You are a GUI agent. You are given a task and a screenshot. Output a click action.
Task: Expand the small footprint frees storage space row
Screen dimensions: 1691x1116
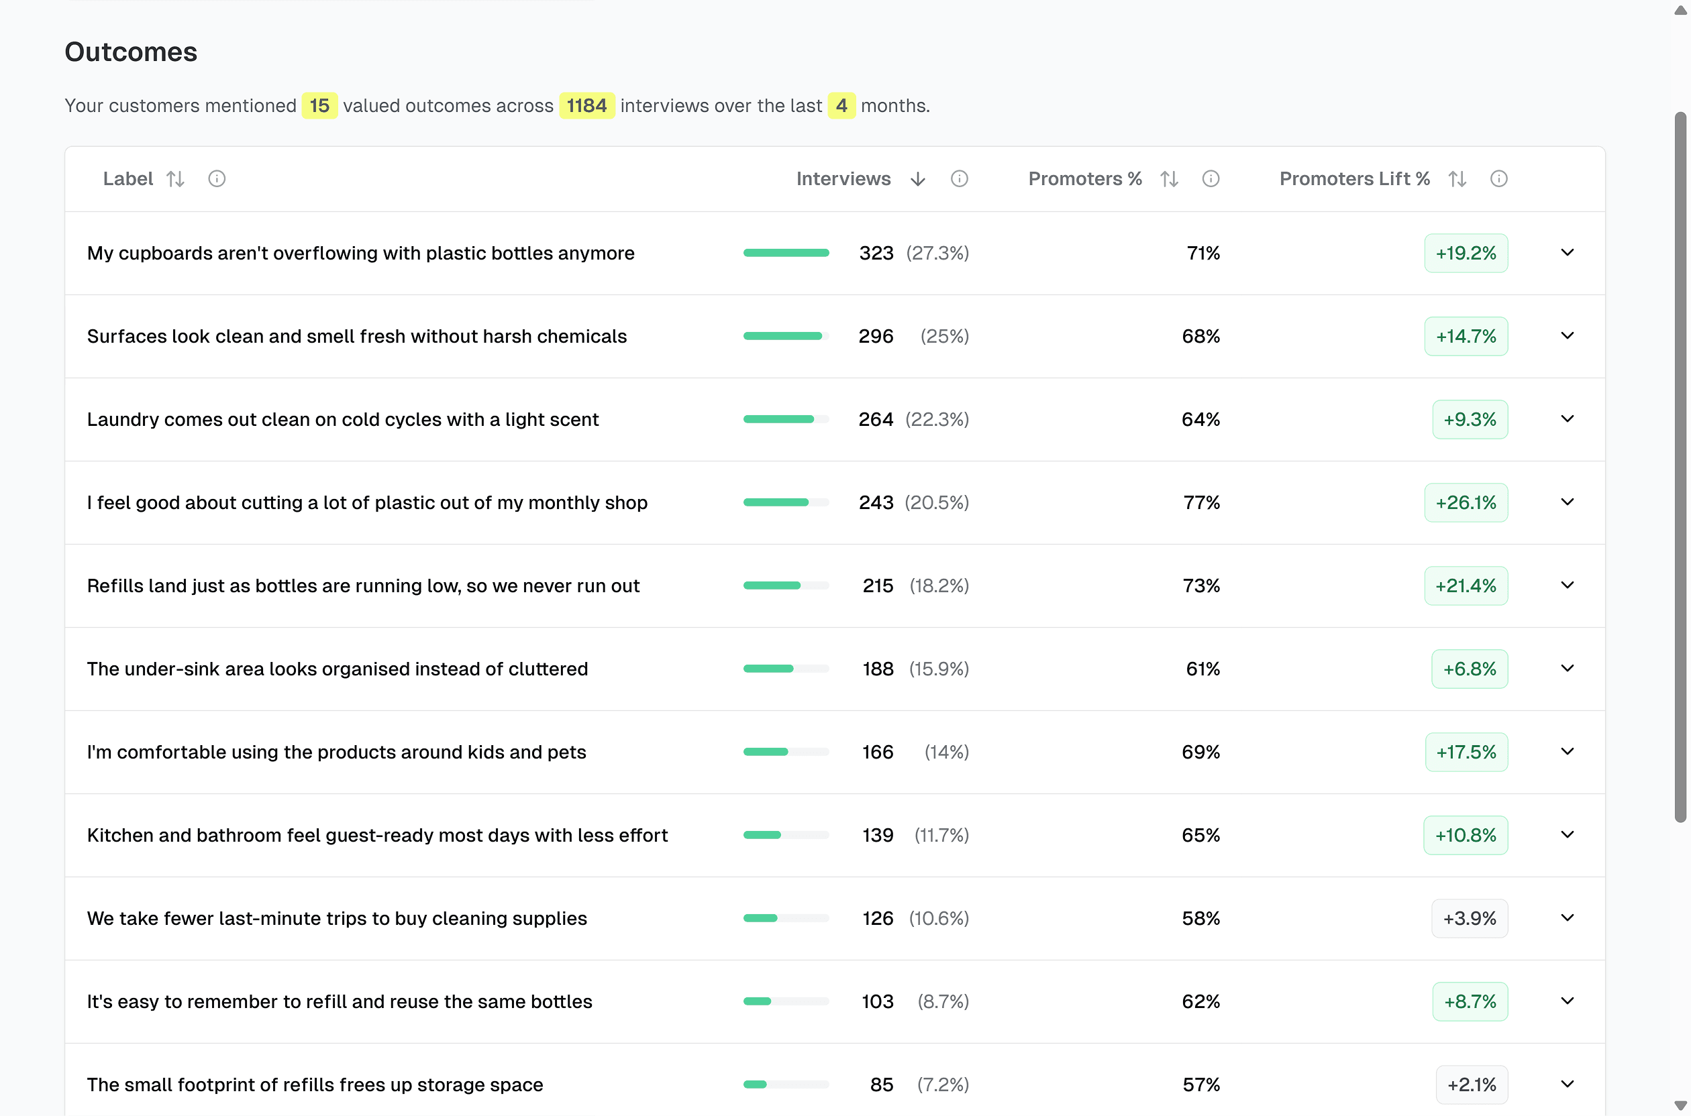pos(1567,1084)
